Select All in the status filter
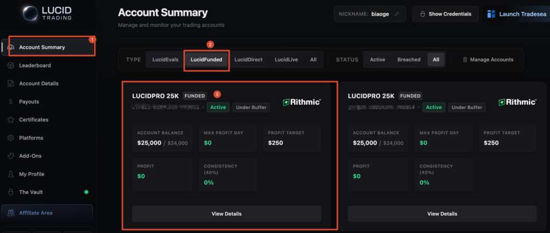 click(436, 60)
